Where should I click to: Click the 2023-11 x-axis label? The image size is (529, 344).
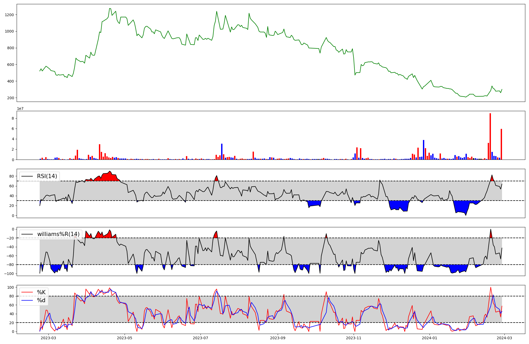pos(354,338)
